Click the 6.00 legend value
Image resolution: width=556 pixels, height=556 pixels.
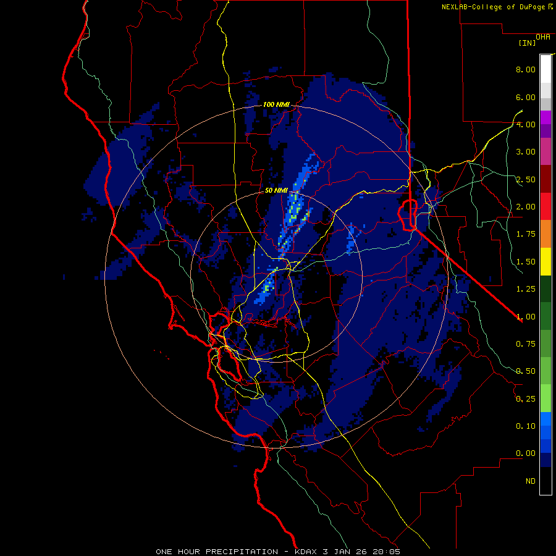pyautogui.click(x=526, y=97)
